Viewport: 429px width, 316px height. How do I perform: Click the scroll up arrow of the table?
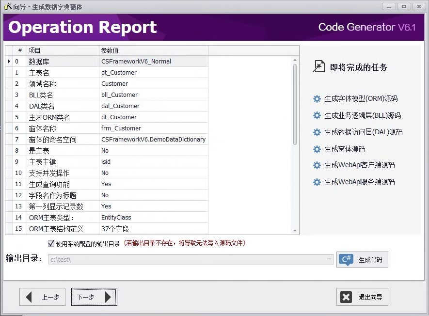pyautogui.click(x=295, y=60)
